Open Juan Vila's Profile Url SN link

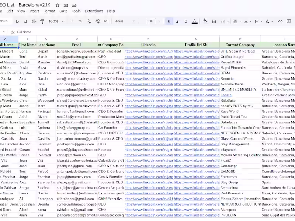click(x=197, y=215)
